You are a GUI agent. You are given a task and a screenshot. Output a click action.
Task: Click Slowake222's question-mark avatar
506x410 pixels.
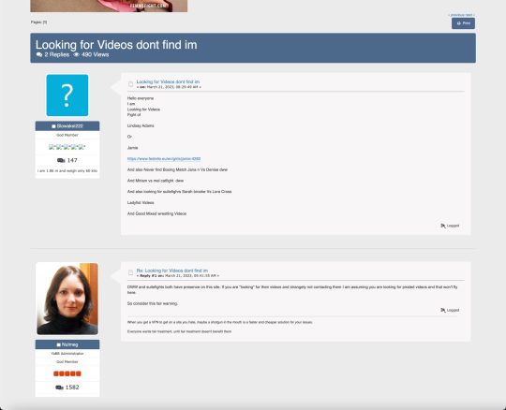(x=67, y=95)
